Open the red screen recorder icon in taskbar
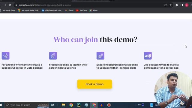192x108 pixels. (109, 105)
